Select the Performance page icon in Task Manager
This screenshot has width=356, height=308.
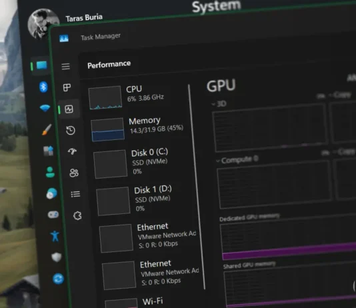[x=69, y=109]
